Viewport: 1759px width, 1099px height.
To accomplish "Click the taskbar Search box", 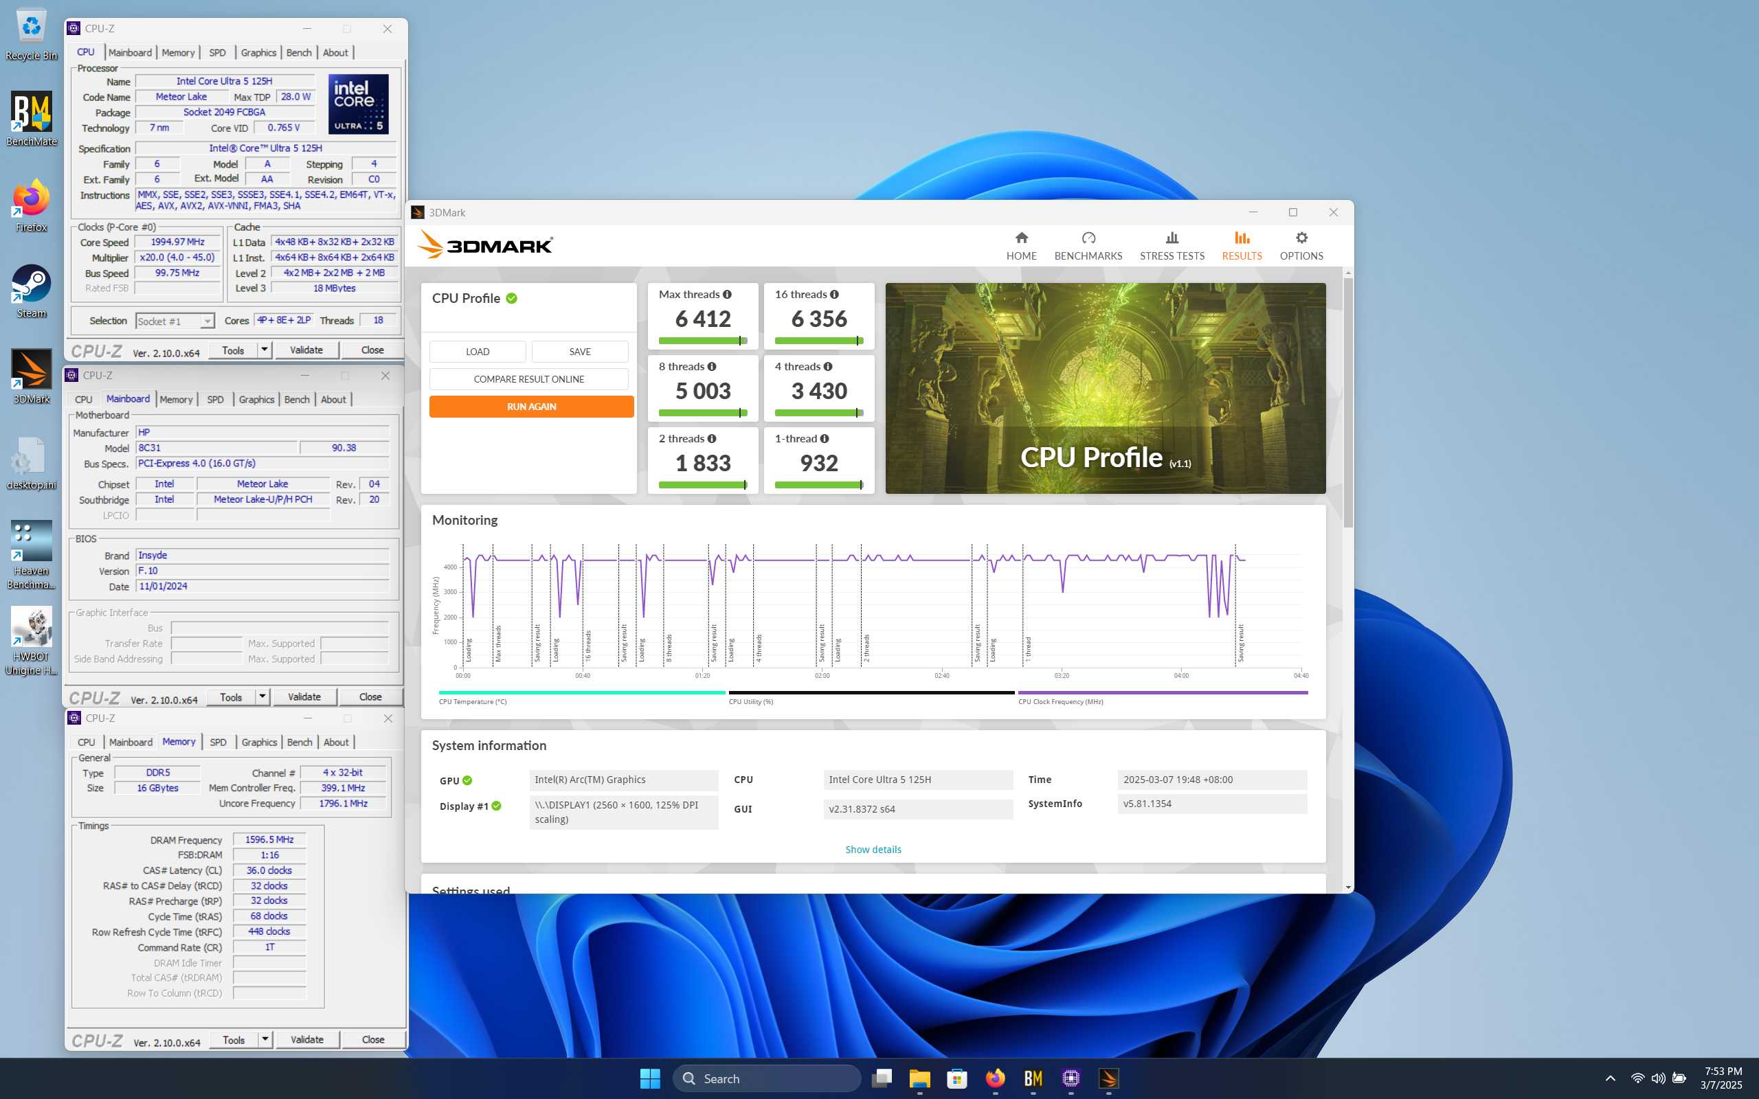I will click(x=767, y=1078).
